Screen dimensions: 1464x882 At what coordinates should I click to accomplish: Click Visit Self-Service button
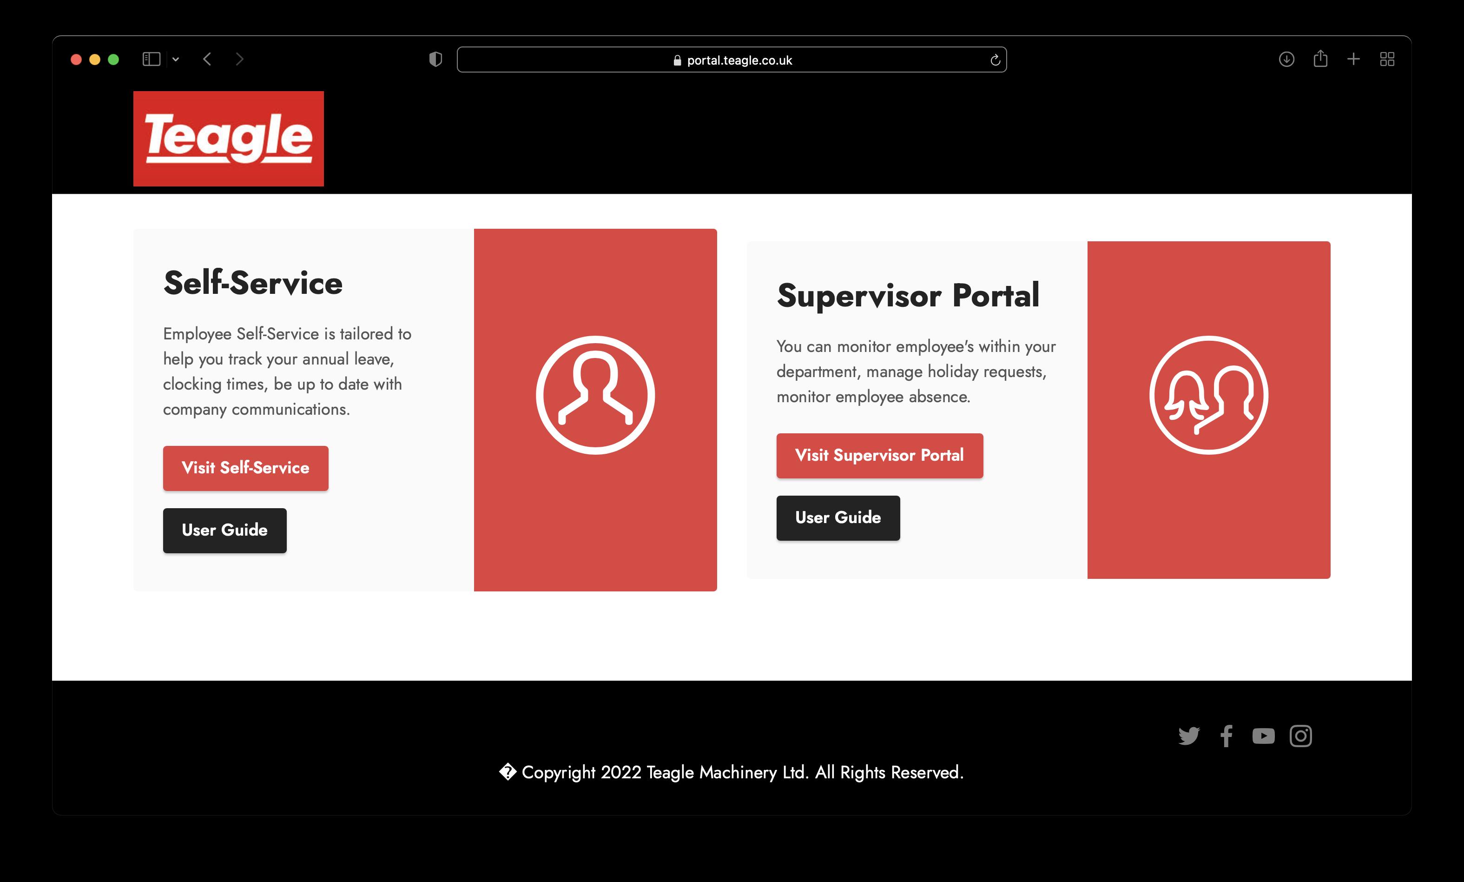pyautogui.click(x=245, y=468)
